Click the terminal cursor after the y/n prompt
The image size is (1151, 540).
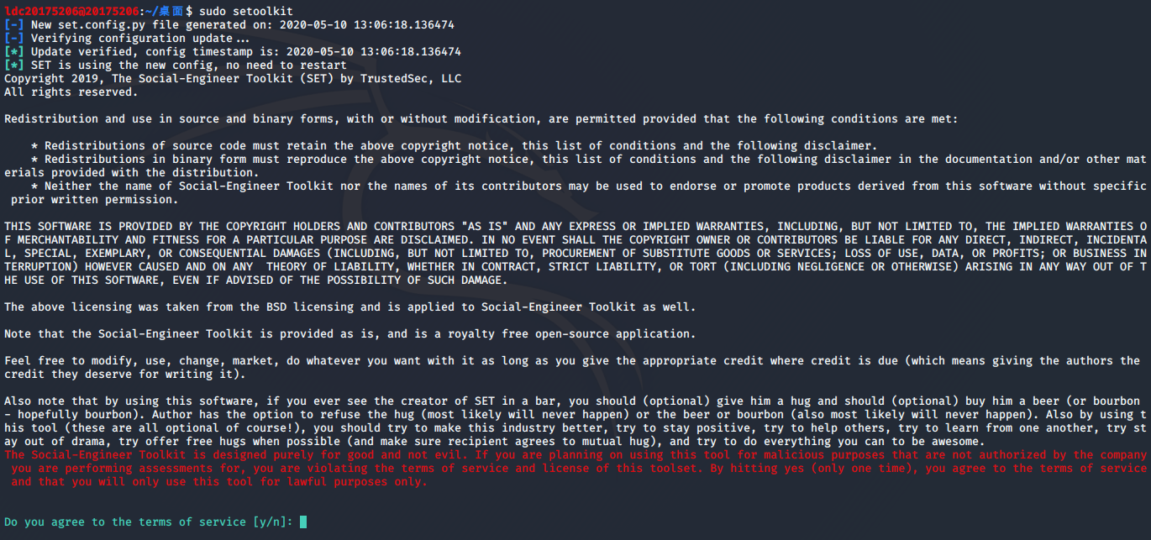click(x=303, y=522)
